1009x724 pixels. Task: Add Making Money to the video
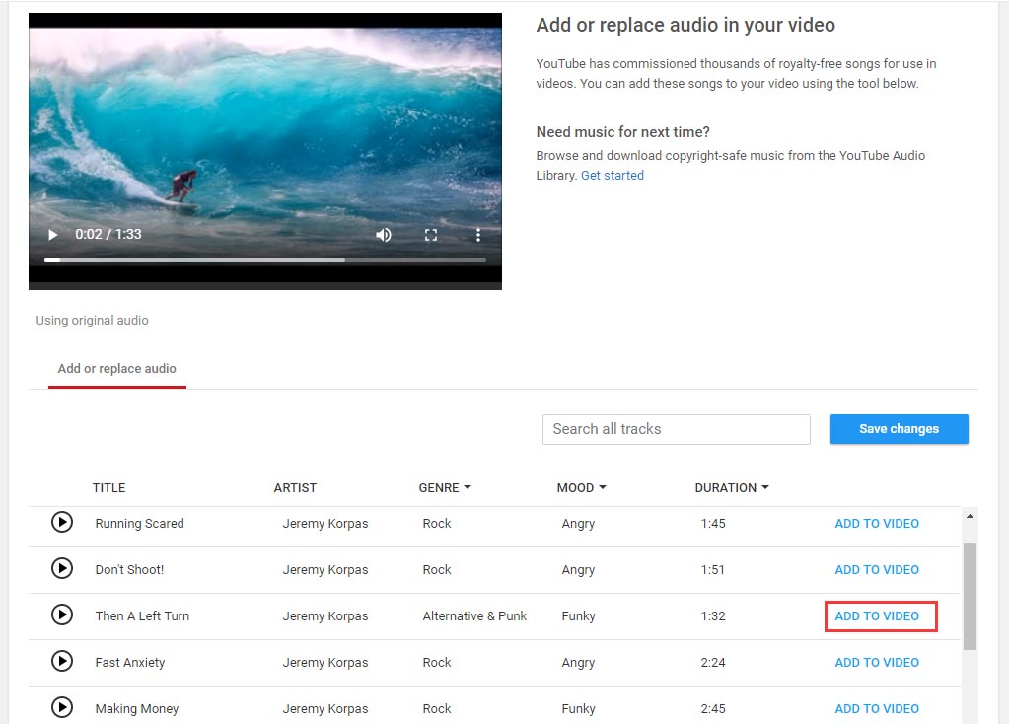click(877, 708)
